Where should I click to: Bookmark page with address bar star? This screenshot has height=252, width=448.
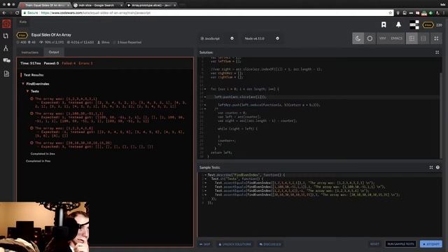coord(391,13)
